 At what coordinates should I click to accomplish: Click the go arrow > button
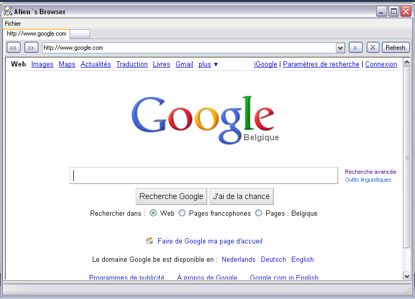355,48
